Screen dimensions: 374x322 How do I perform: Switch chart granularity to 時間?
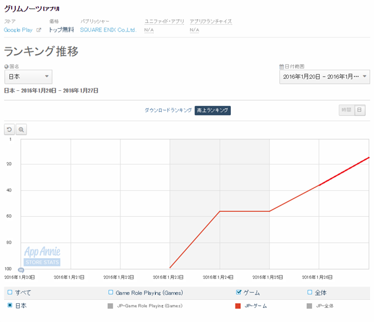347,110
